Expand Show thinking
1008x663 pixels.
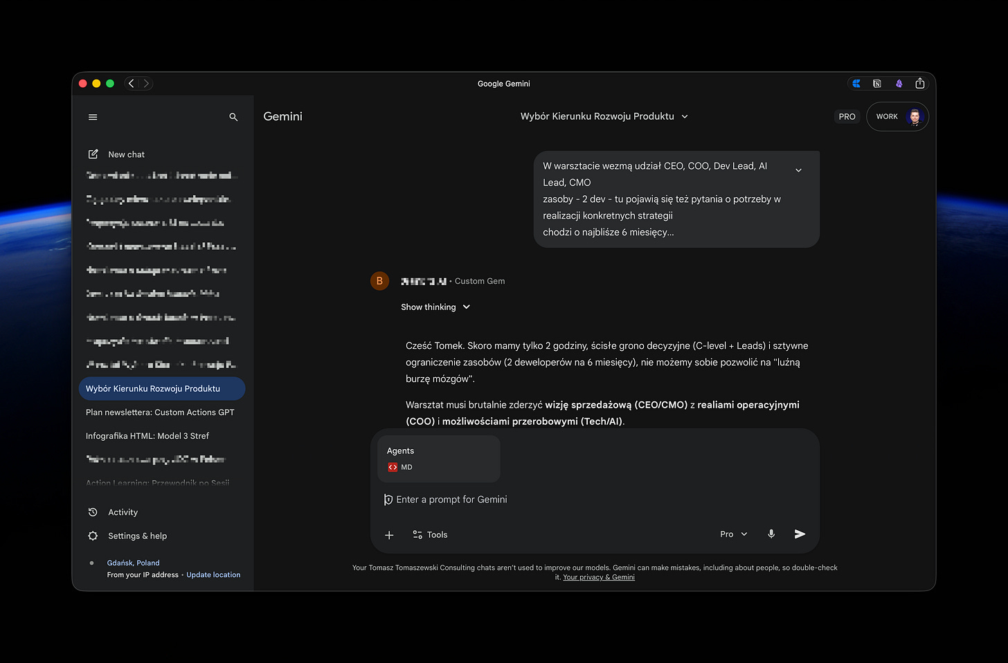coord(435,307)
